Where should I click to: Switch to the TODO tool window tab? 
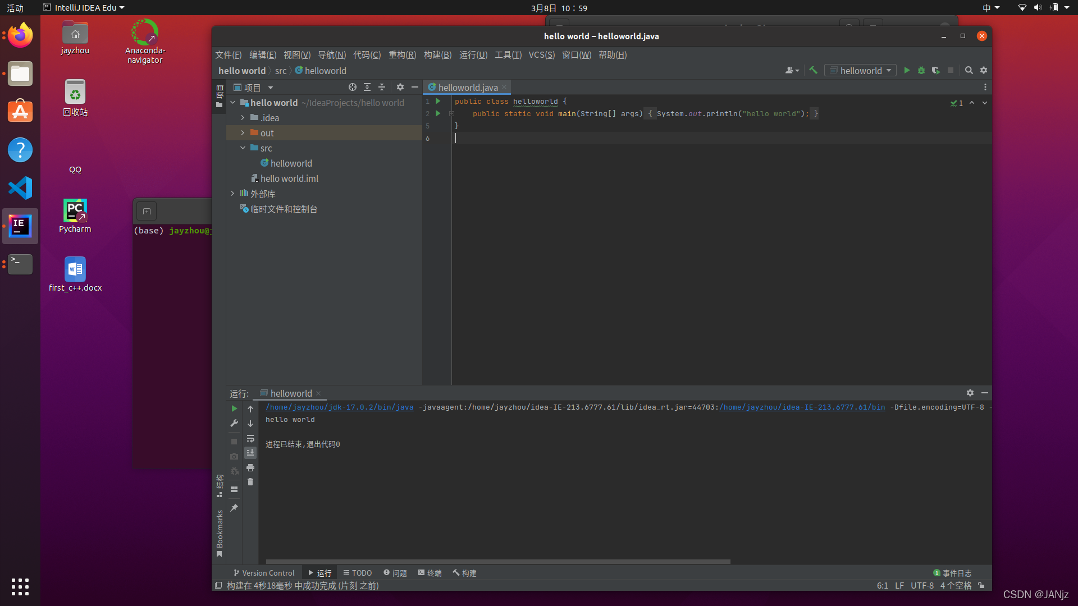coord(357,573)
